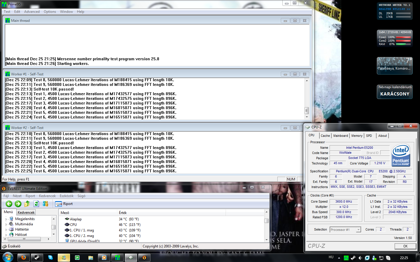The width and height of the screenshot is (420, 262).
Task: Click the Névnapi kalendárium gadget
Action: (x=395, y=91)
